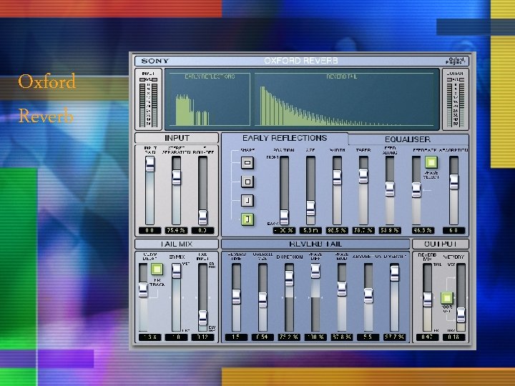Click the LF Roll-off fader handle
This screenshot has width=515, height=386.
coord(202,217)
